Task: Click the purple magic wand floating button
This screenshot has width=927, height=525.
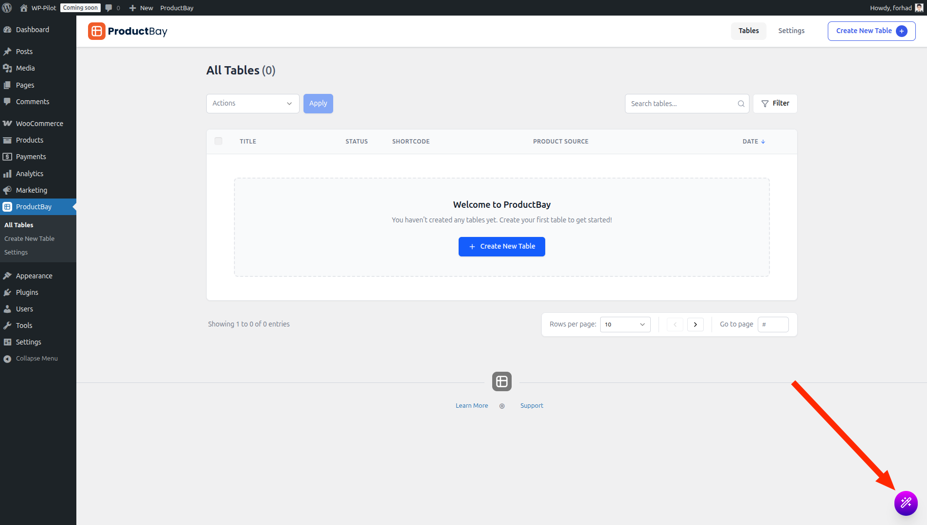Action: [905, 503]
